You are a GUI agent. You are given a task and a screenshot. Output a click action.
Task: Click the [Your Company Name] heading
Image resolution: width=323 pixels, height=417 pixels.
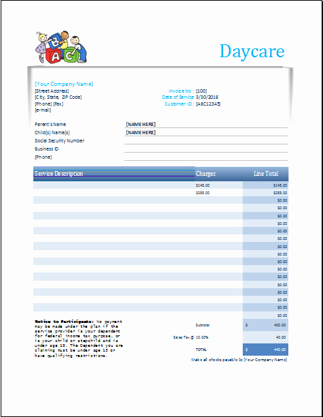pos(64,84)
